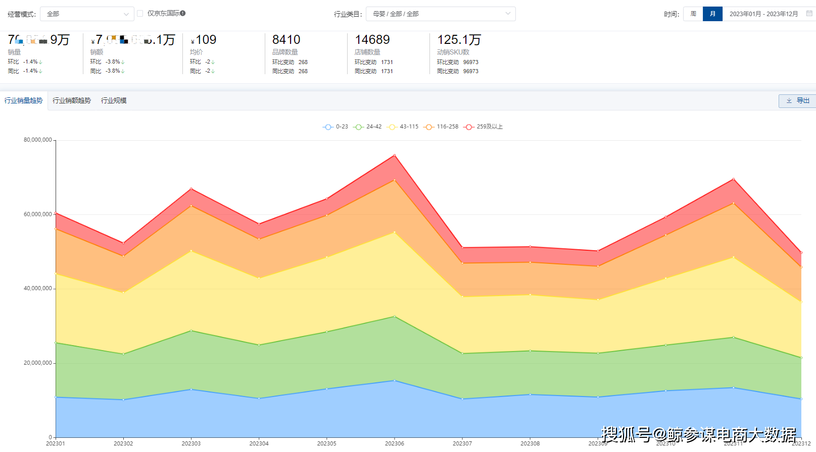Click the 8410 brand count value
Image resolution: width=816 pixels, height=452 pixels.
pyautogui.click(x=286, y=39)
